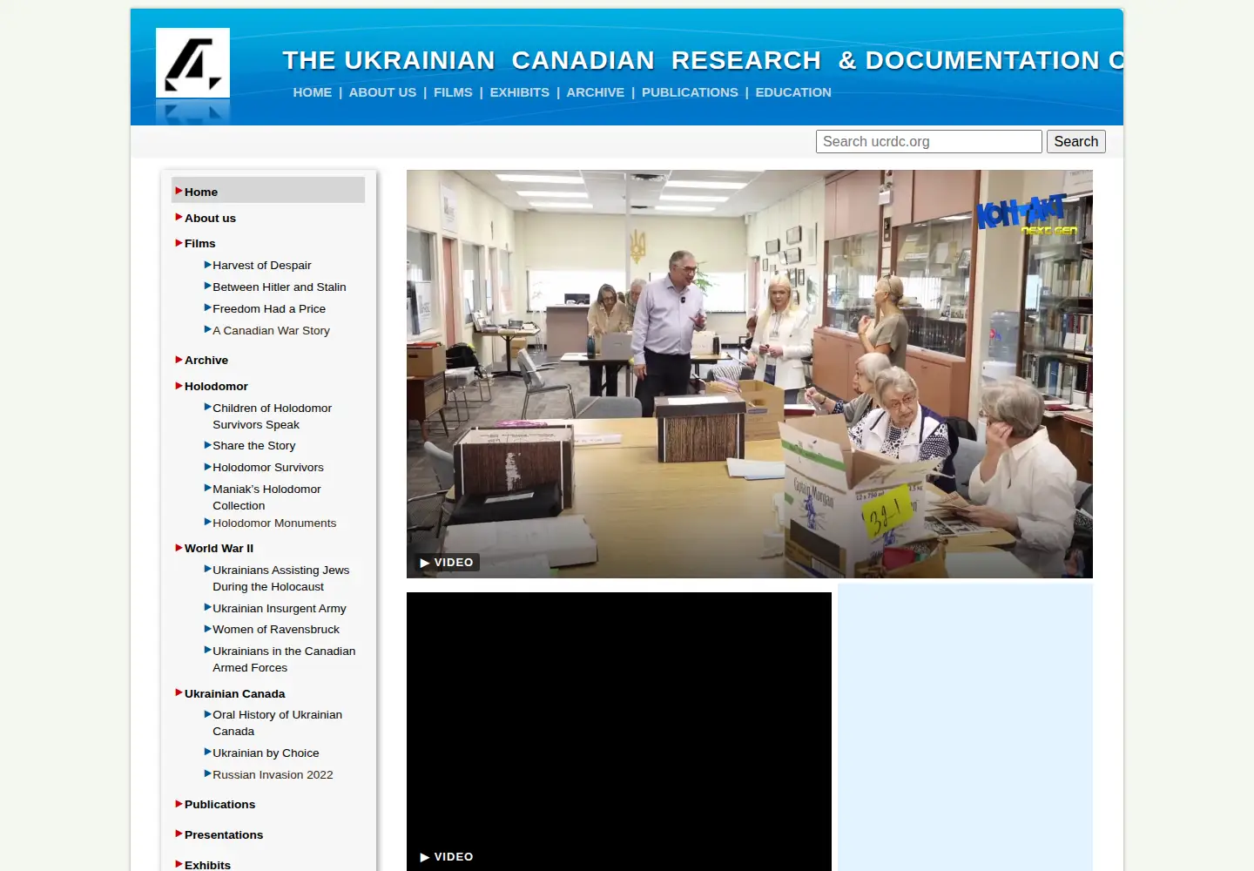Screen dimensions: 1254x871
Task: Open Oral History of Ukrainian Canada
Action: coord(277,723)
